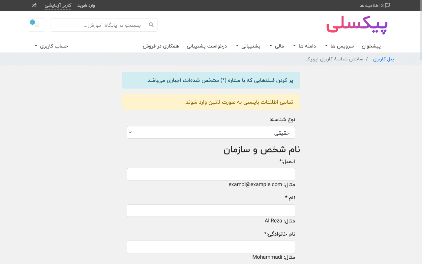Expand the مالی menu

pos(277,46)
